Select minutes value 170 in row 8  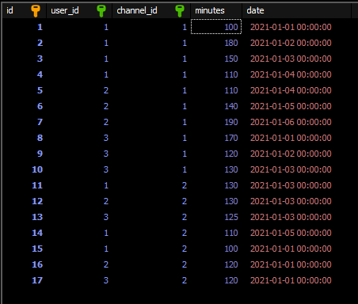[231, 138]
